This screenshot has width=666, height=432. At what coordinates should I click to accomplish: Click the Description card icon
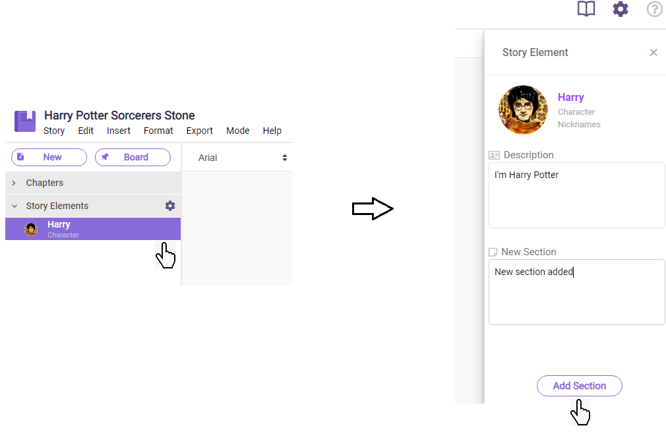(x=494, y=155)
